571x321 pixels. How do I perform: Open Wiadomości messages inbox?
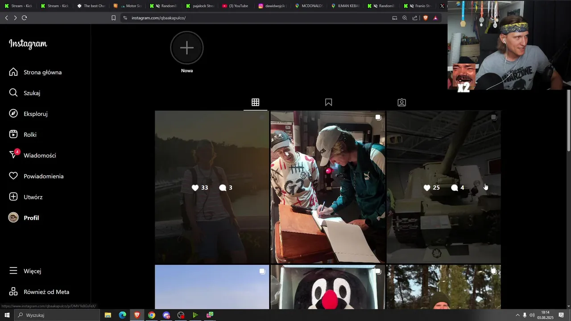pyautogui.click(x=33, y=156)
